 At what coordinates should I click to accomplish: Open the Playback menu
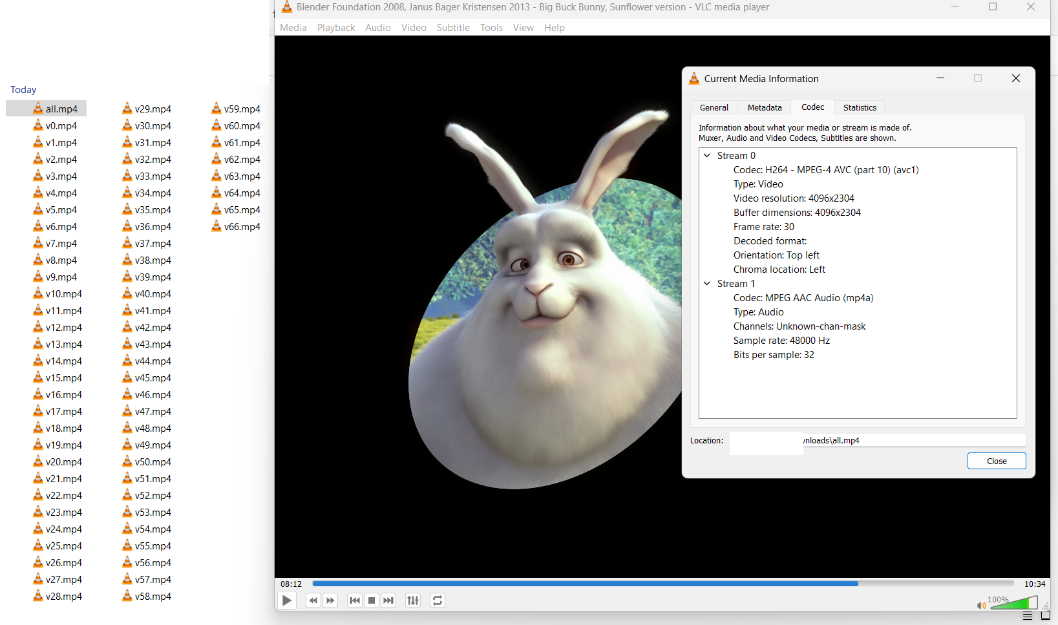pos(336,28)
